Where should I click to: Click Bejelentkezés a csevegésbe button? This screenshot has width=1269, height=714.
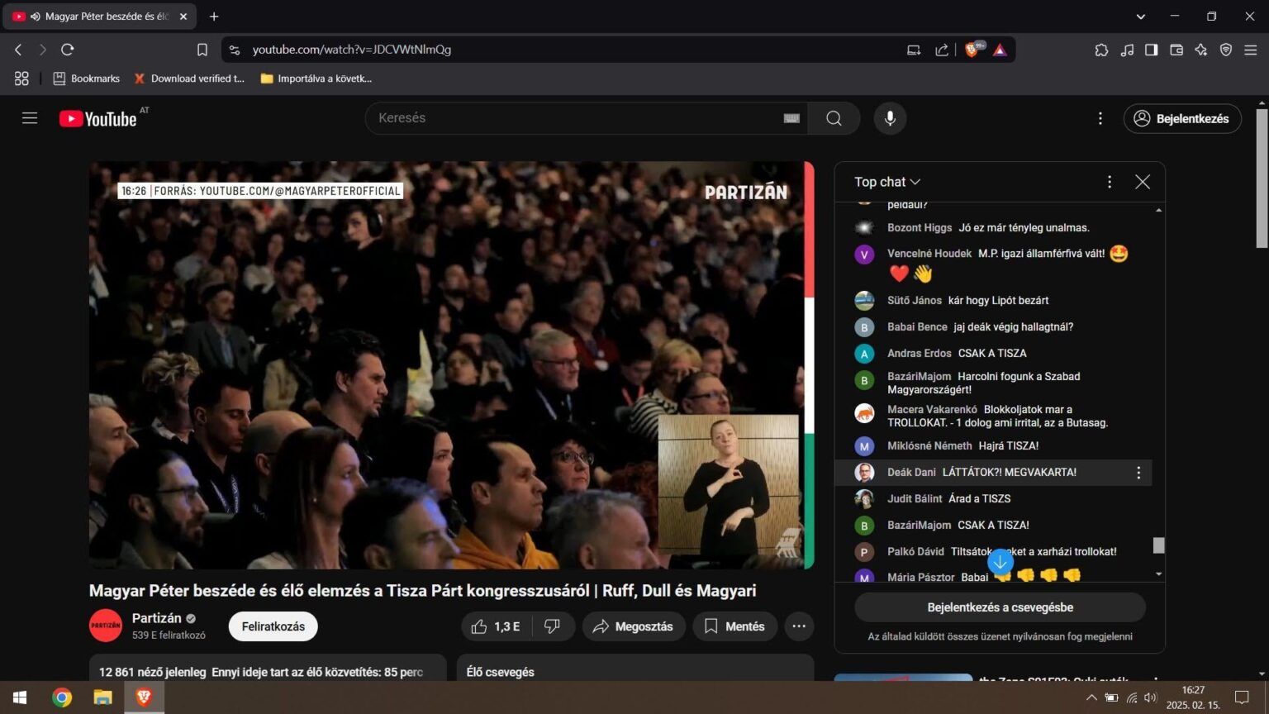click(1000, 607)
